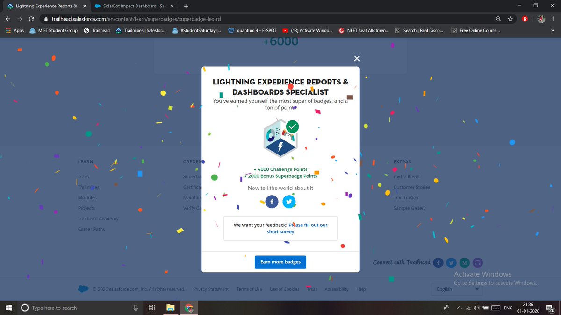The height and width of the screenshot is (315, 561).
Task: Open Trail Tracker footer link
Action: point(406,198)
